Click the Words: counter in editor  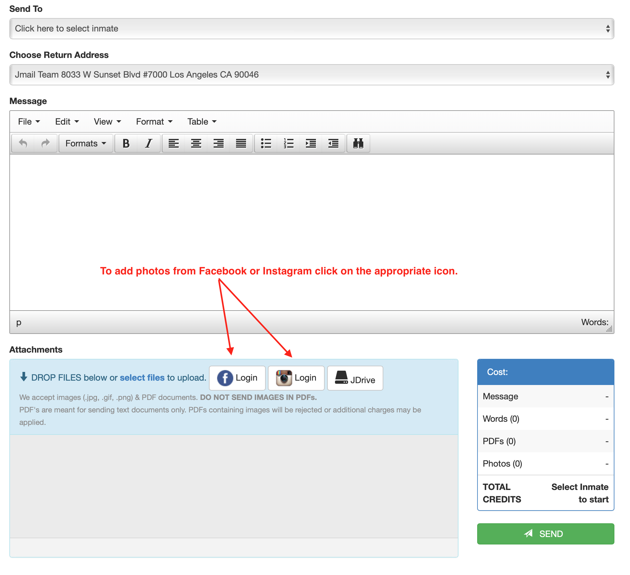pos(595,322)
